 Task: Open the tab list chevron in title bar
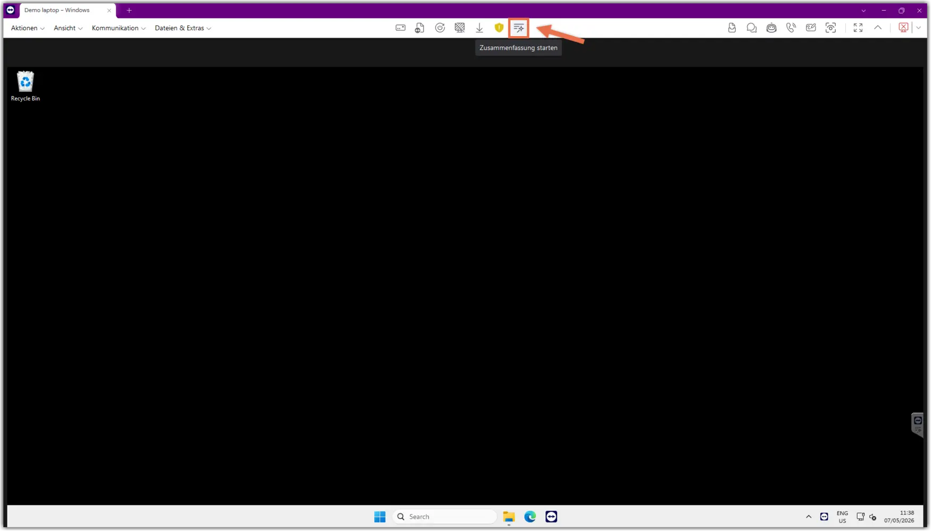coord(863,11)
